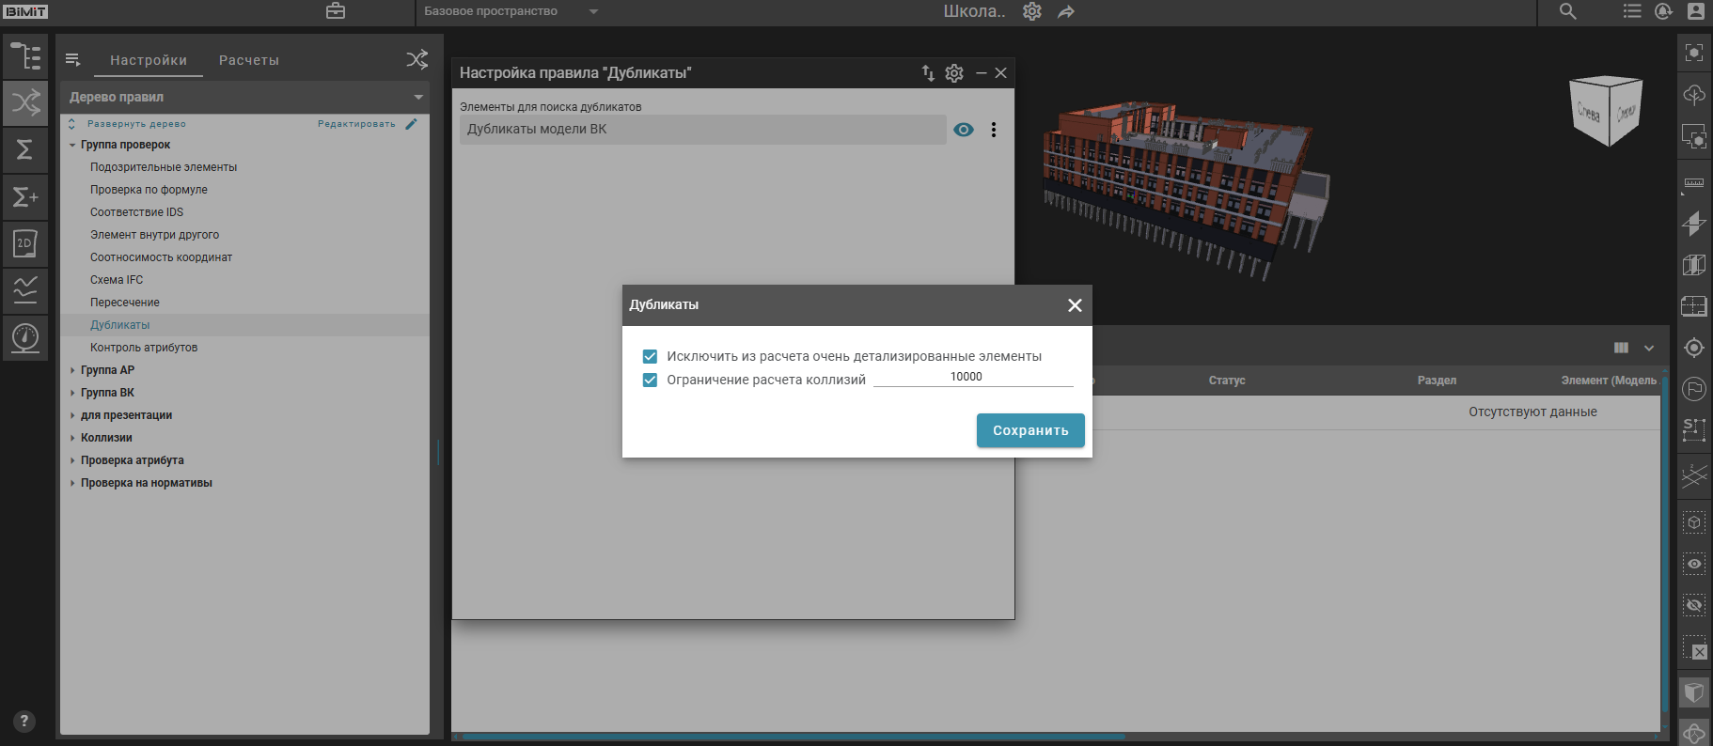Open the 2D drawing icon in sidebar
This screenshot has width=1713, height=746.
click(25, 243)
